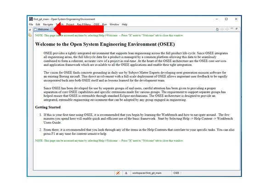Click the Welcome tab page icon
Screen dimensions: 269x186
(35, 29)
